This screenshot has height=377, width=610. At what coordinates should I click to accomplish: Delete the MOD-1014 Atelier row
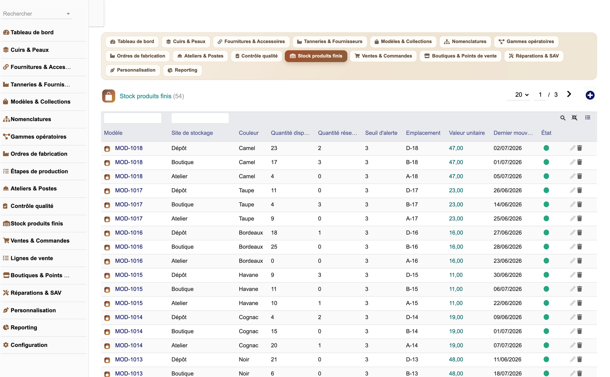(x=580, y=345)
